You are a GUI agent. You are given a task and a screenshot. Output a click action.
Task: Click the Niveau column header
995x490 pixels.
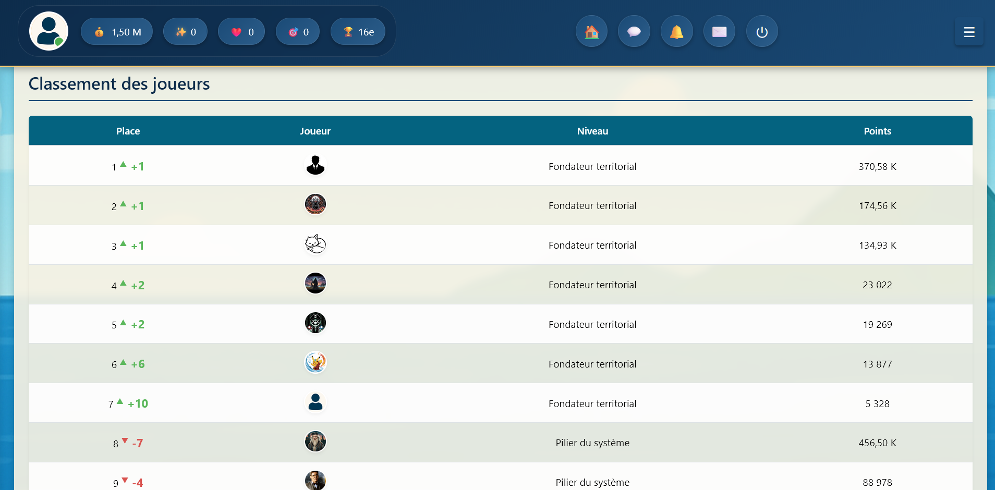point(592,131)
